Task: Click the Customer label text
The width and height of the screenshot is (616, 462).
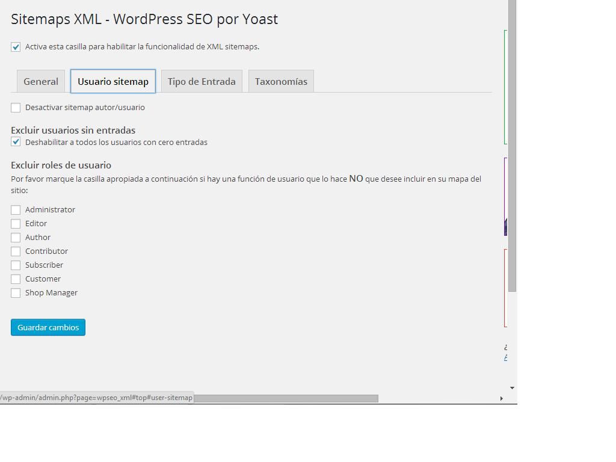Action: pyautogui.click(x=43, y=279)
